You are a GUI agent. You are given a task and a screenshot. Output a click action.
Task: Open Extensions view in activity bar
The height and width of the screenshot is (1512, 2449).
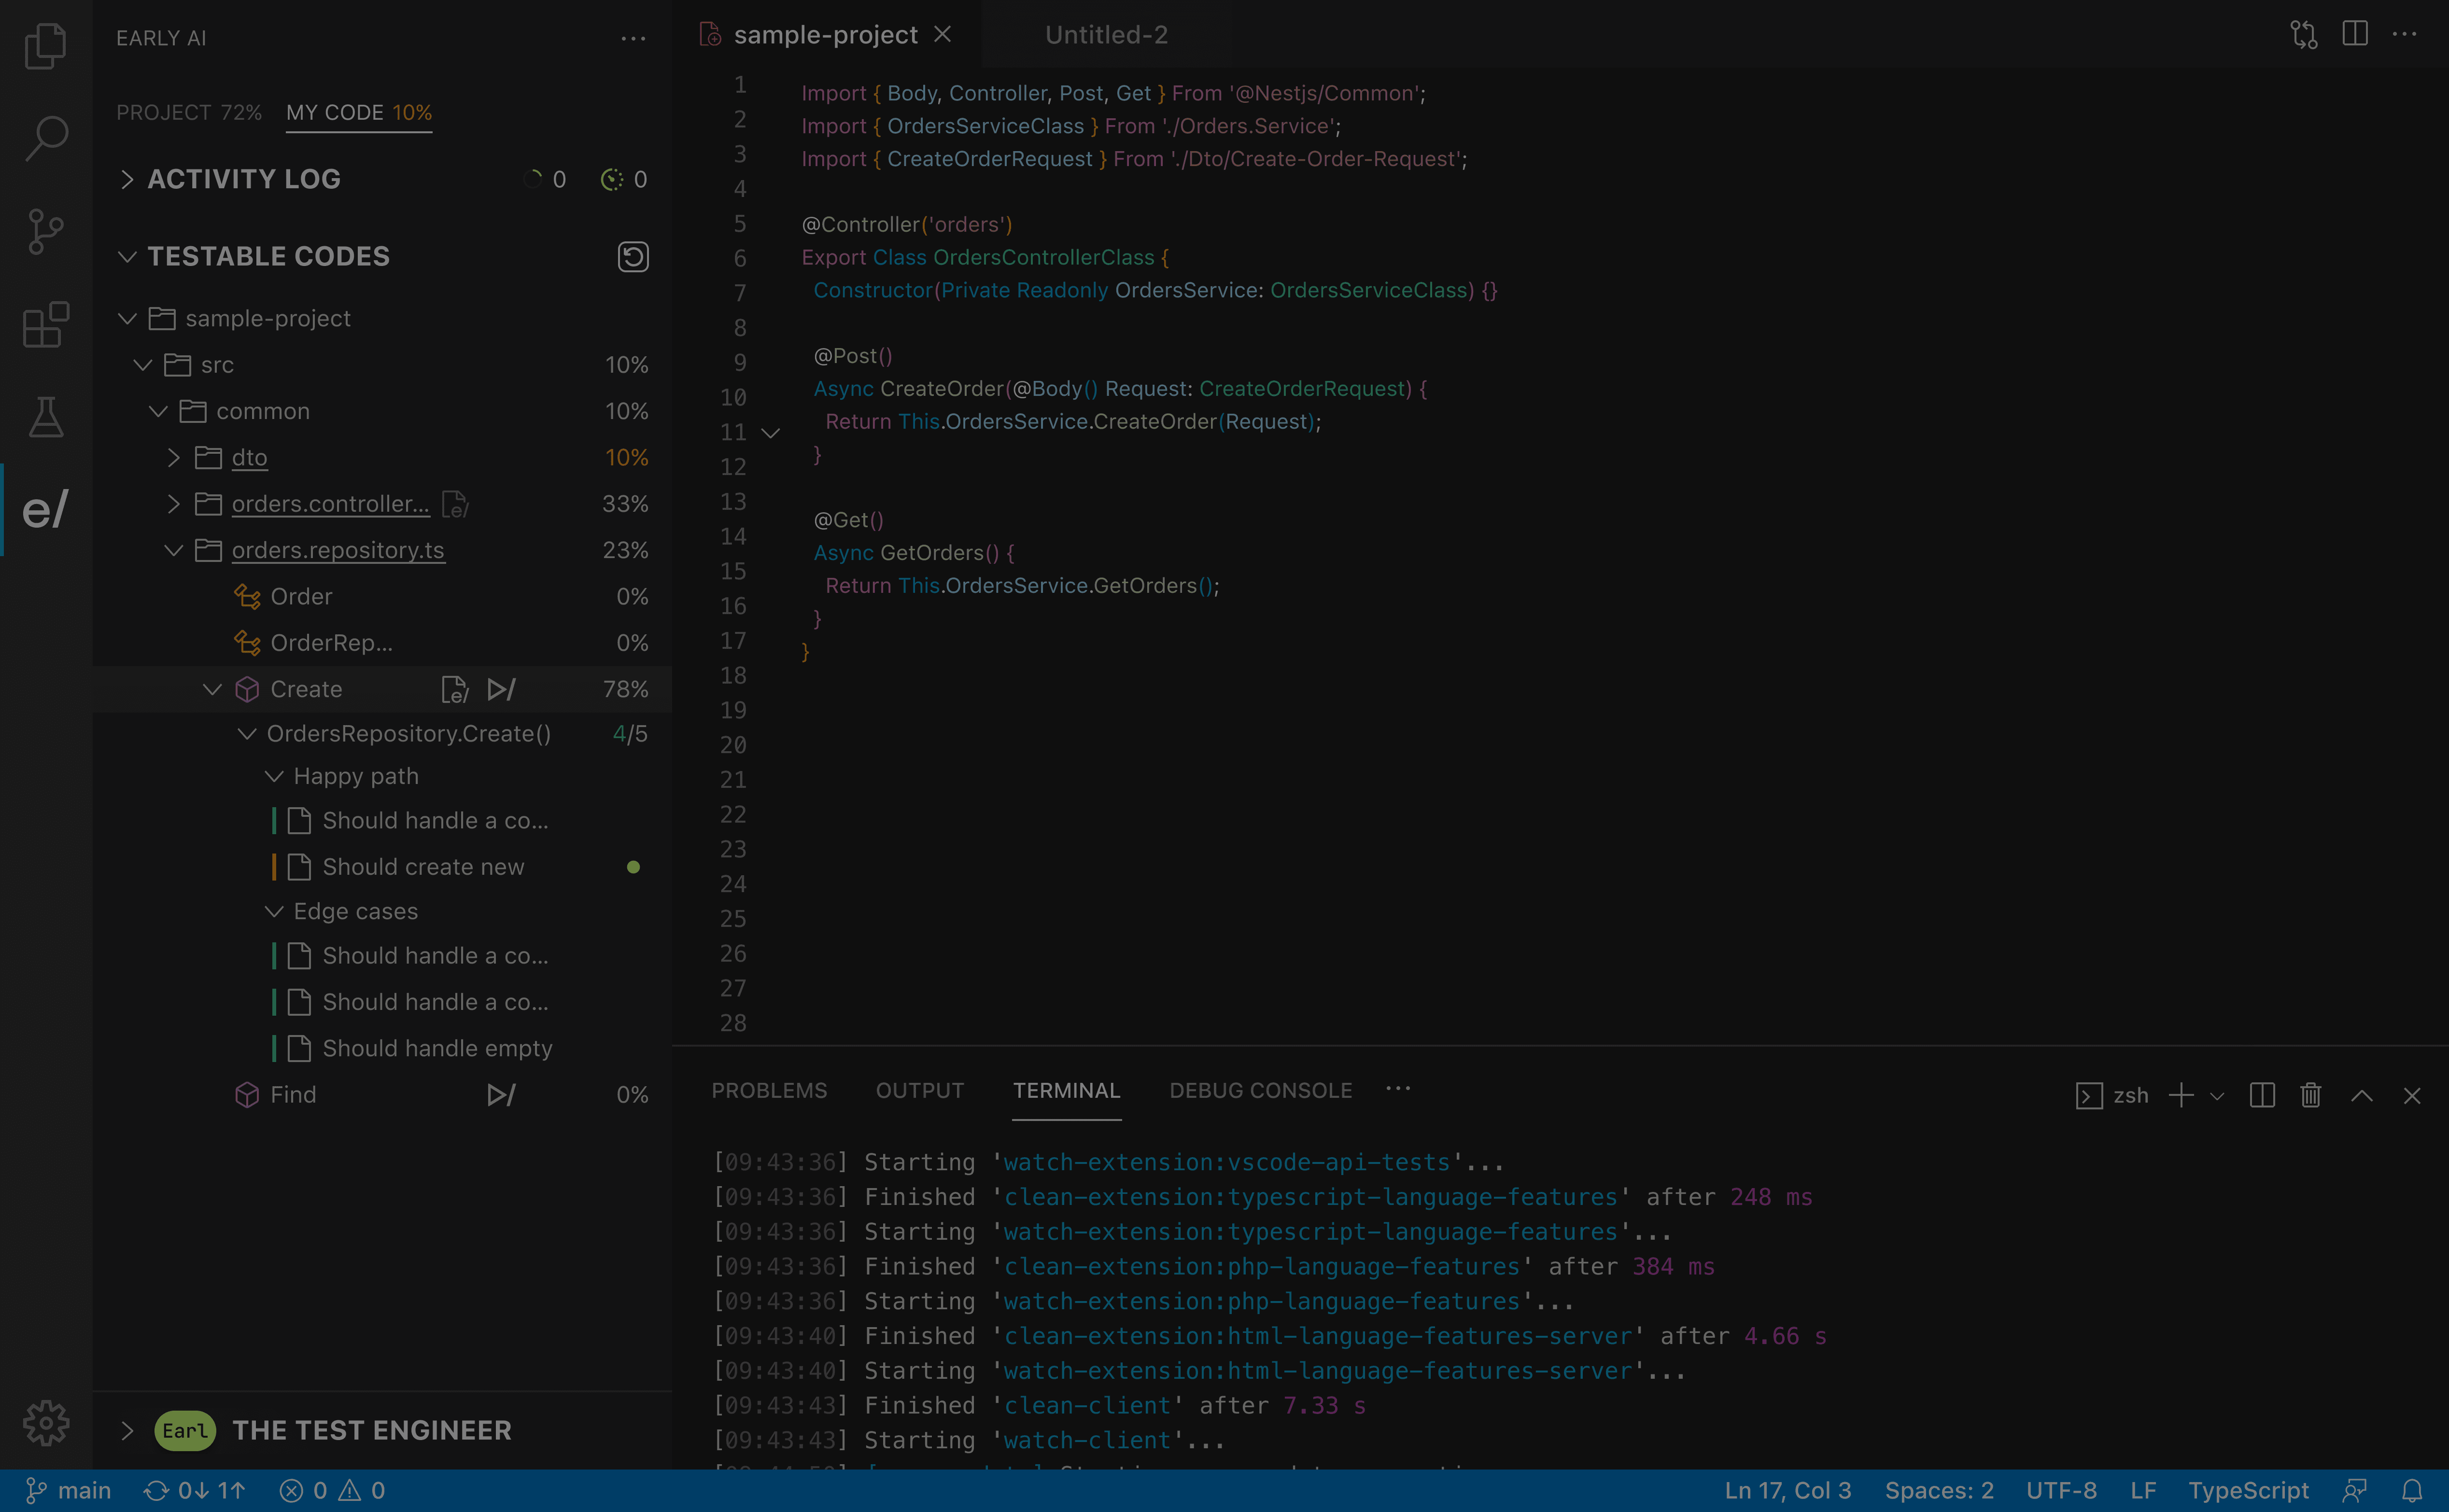tap(45, 324)
